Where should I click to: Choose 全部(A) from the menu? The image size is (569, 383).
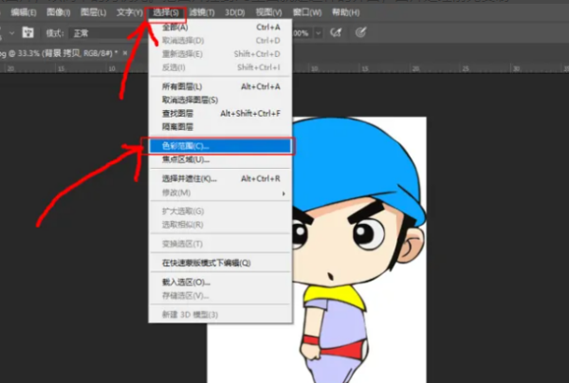221,27
